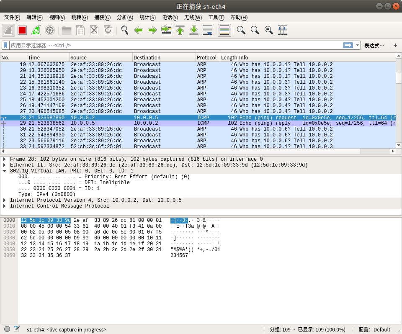Click in the display filter input field
The height and width of the screenshot is (334, 402).
167,45
